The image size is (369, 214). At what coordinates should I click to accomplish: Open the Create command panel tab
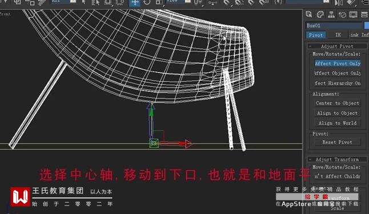[x=309, y=14]
